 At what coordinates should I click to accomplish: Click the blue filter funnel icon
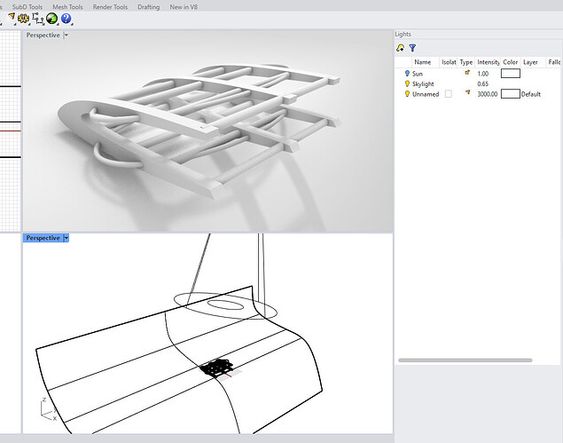click(x=412, y=48)
